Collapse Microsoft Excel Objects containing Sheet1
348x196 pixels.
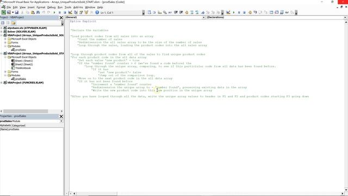coord(5,57)
